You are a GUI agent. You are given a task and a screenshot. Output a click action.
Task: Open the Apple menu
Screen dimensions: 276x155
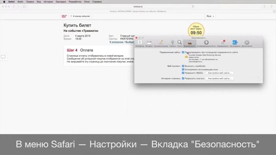[x=4, y=2]
